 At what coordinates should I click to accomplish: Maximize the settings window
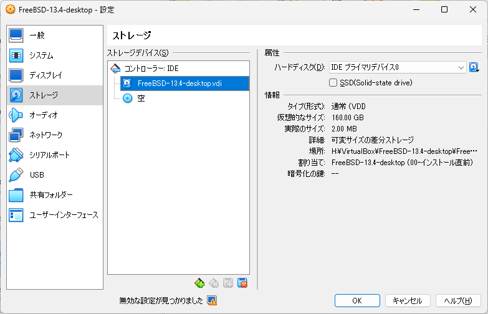(444, 9)
